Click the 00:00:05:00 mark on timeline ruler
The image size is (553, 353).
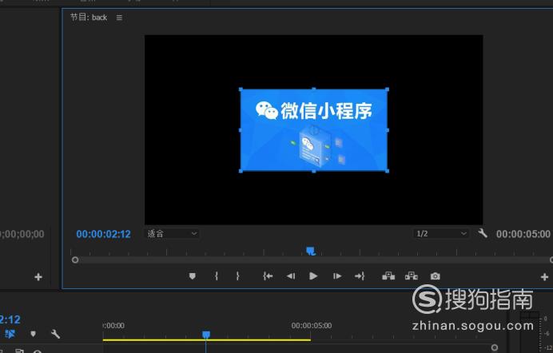pos(312,326)
